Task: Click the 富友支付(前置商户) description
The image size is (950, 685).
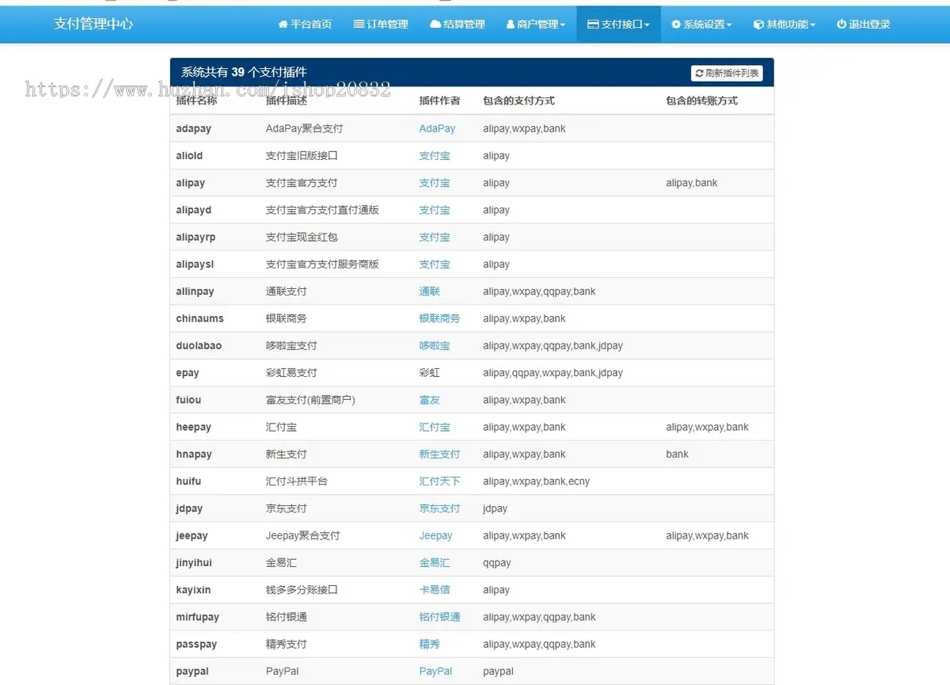Action: (x=310, y=400)
